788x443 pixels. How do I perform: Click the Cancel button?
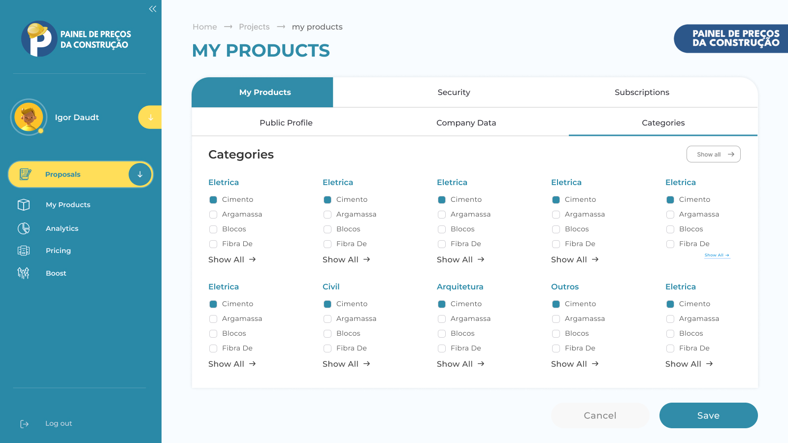pos(600,415)
